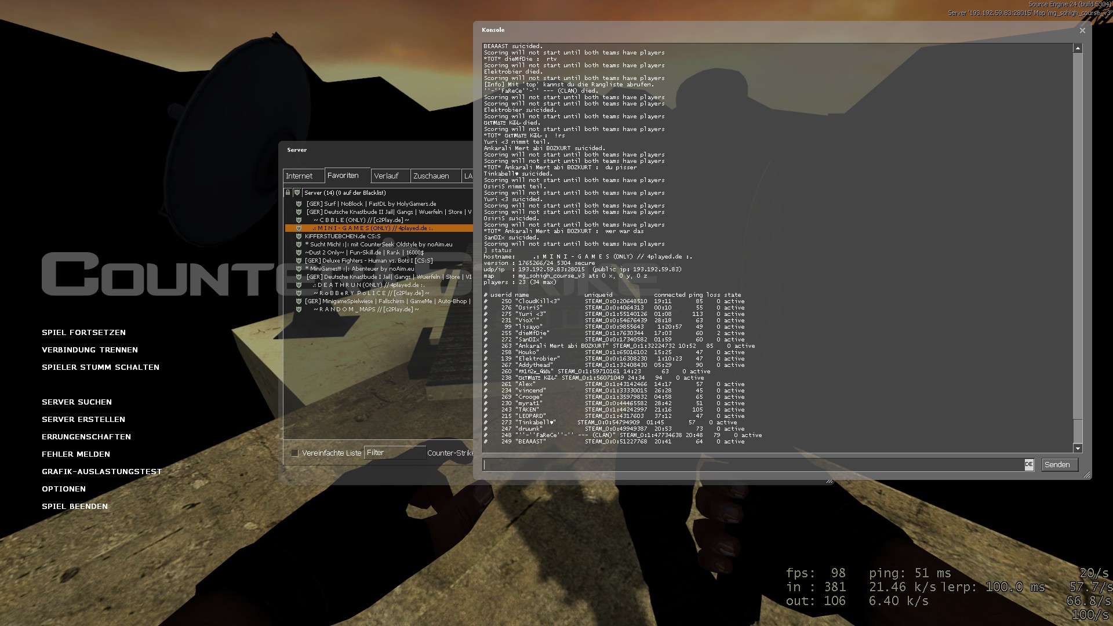Click the Server window title bar

377,150
